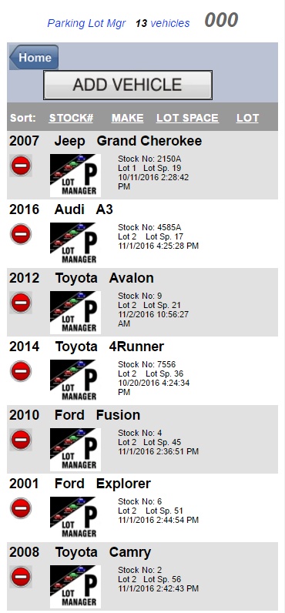Sort vehicles by MAKE
The image size is (285, 613).
(127, 118)
